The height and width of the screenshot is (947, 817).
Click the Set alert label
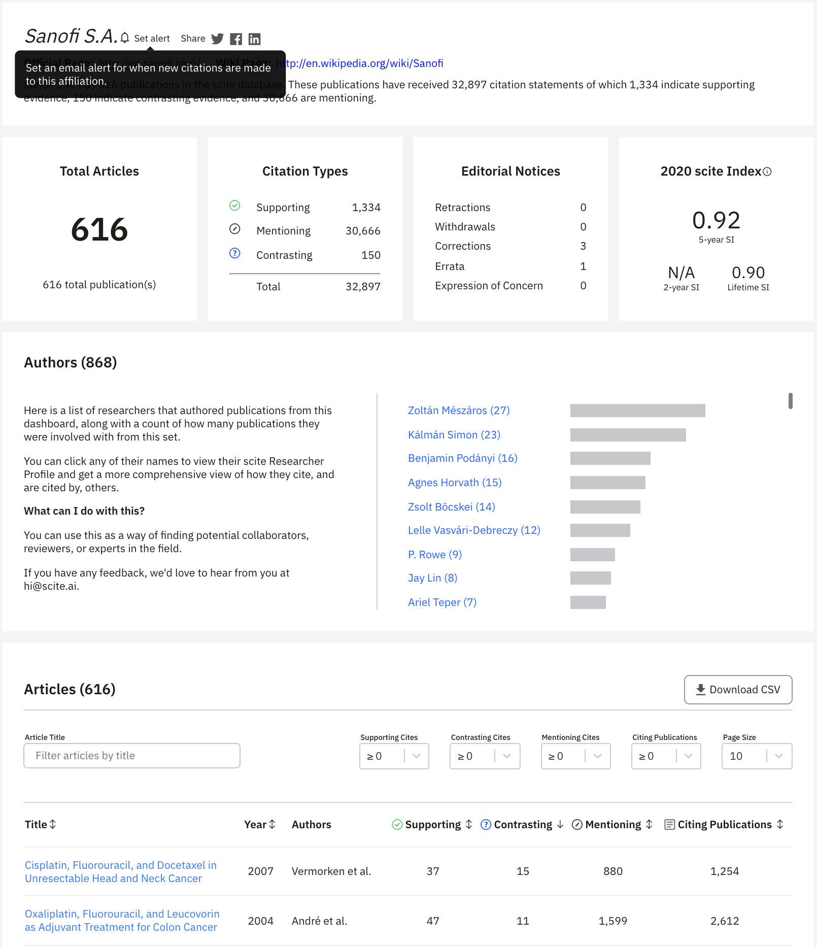[x=152, y=39]
